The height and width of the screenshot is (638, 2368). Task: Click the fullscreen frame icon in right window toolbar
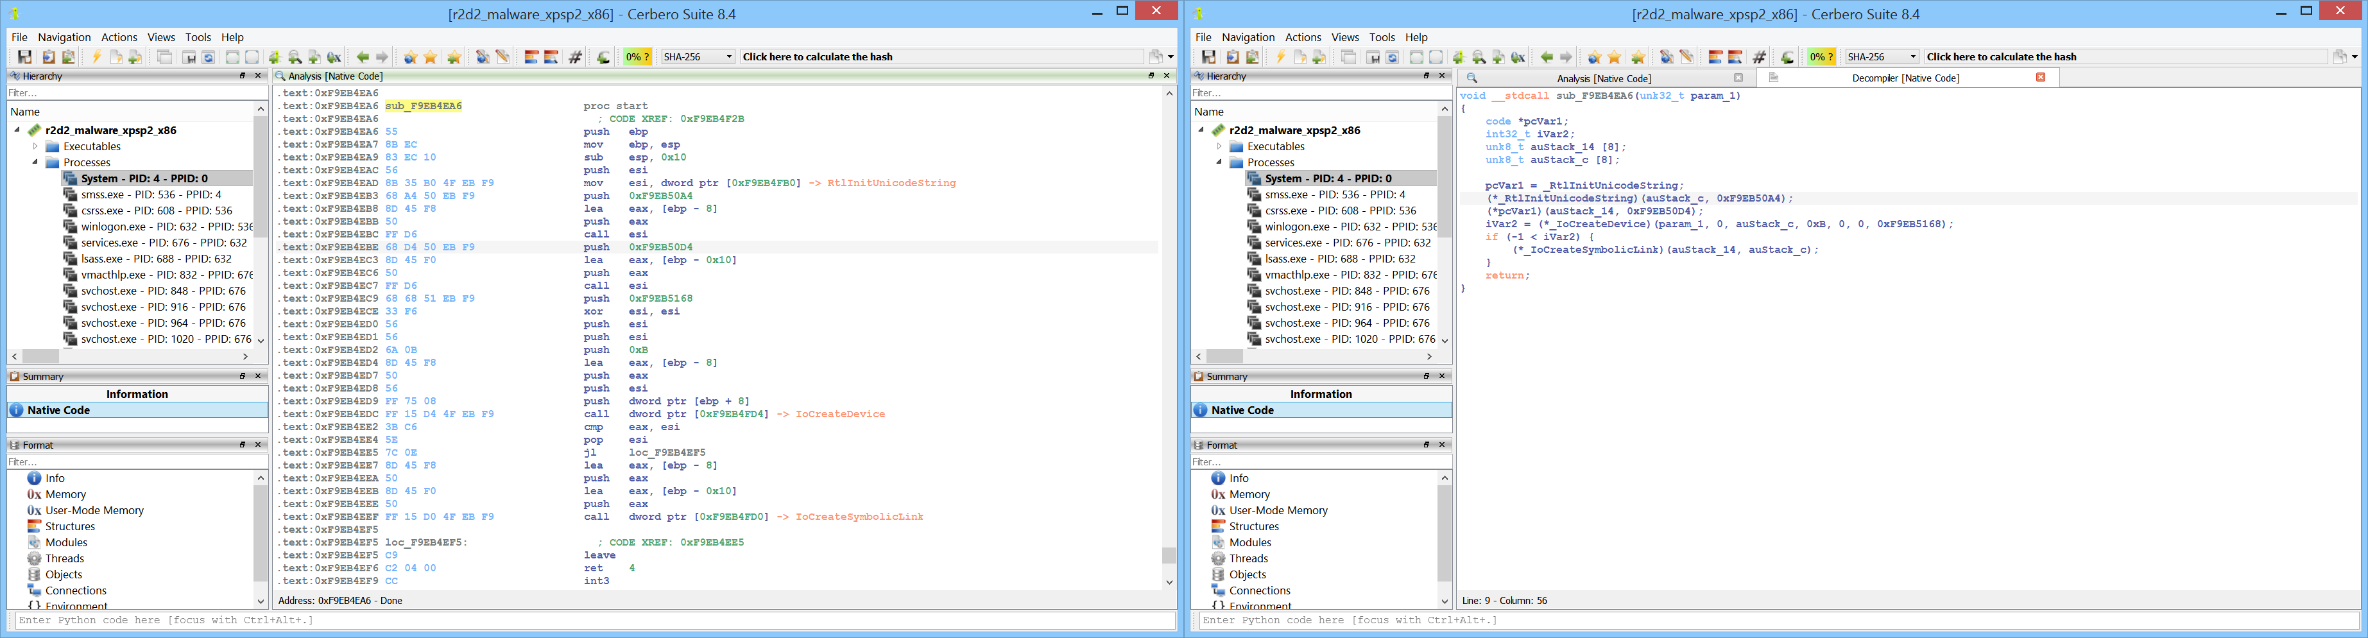(1436, 57)
